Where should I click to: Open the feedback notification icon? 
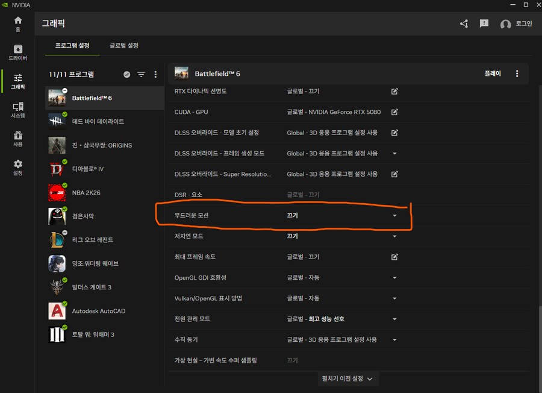[484, 24]
